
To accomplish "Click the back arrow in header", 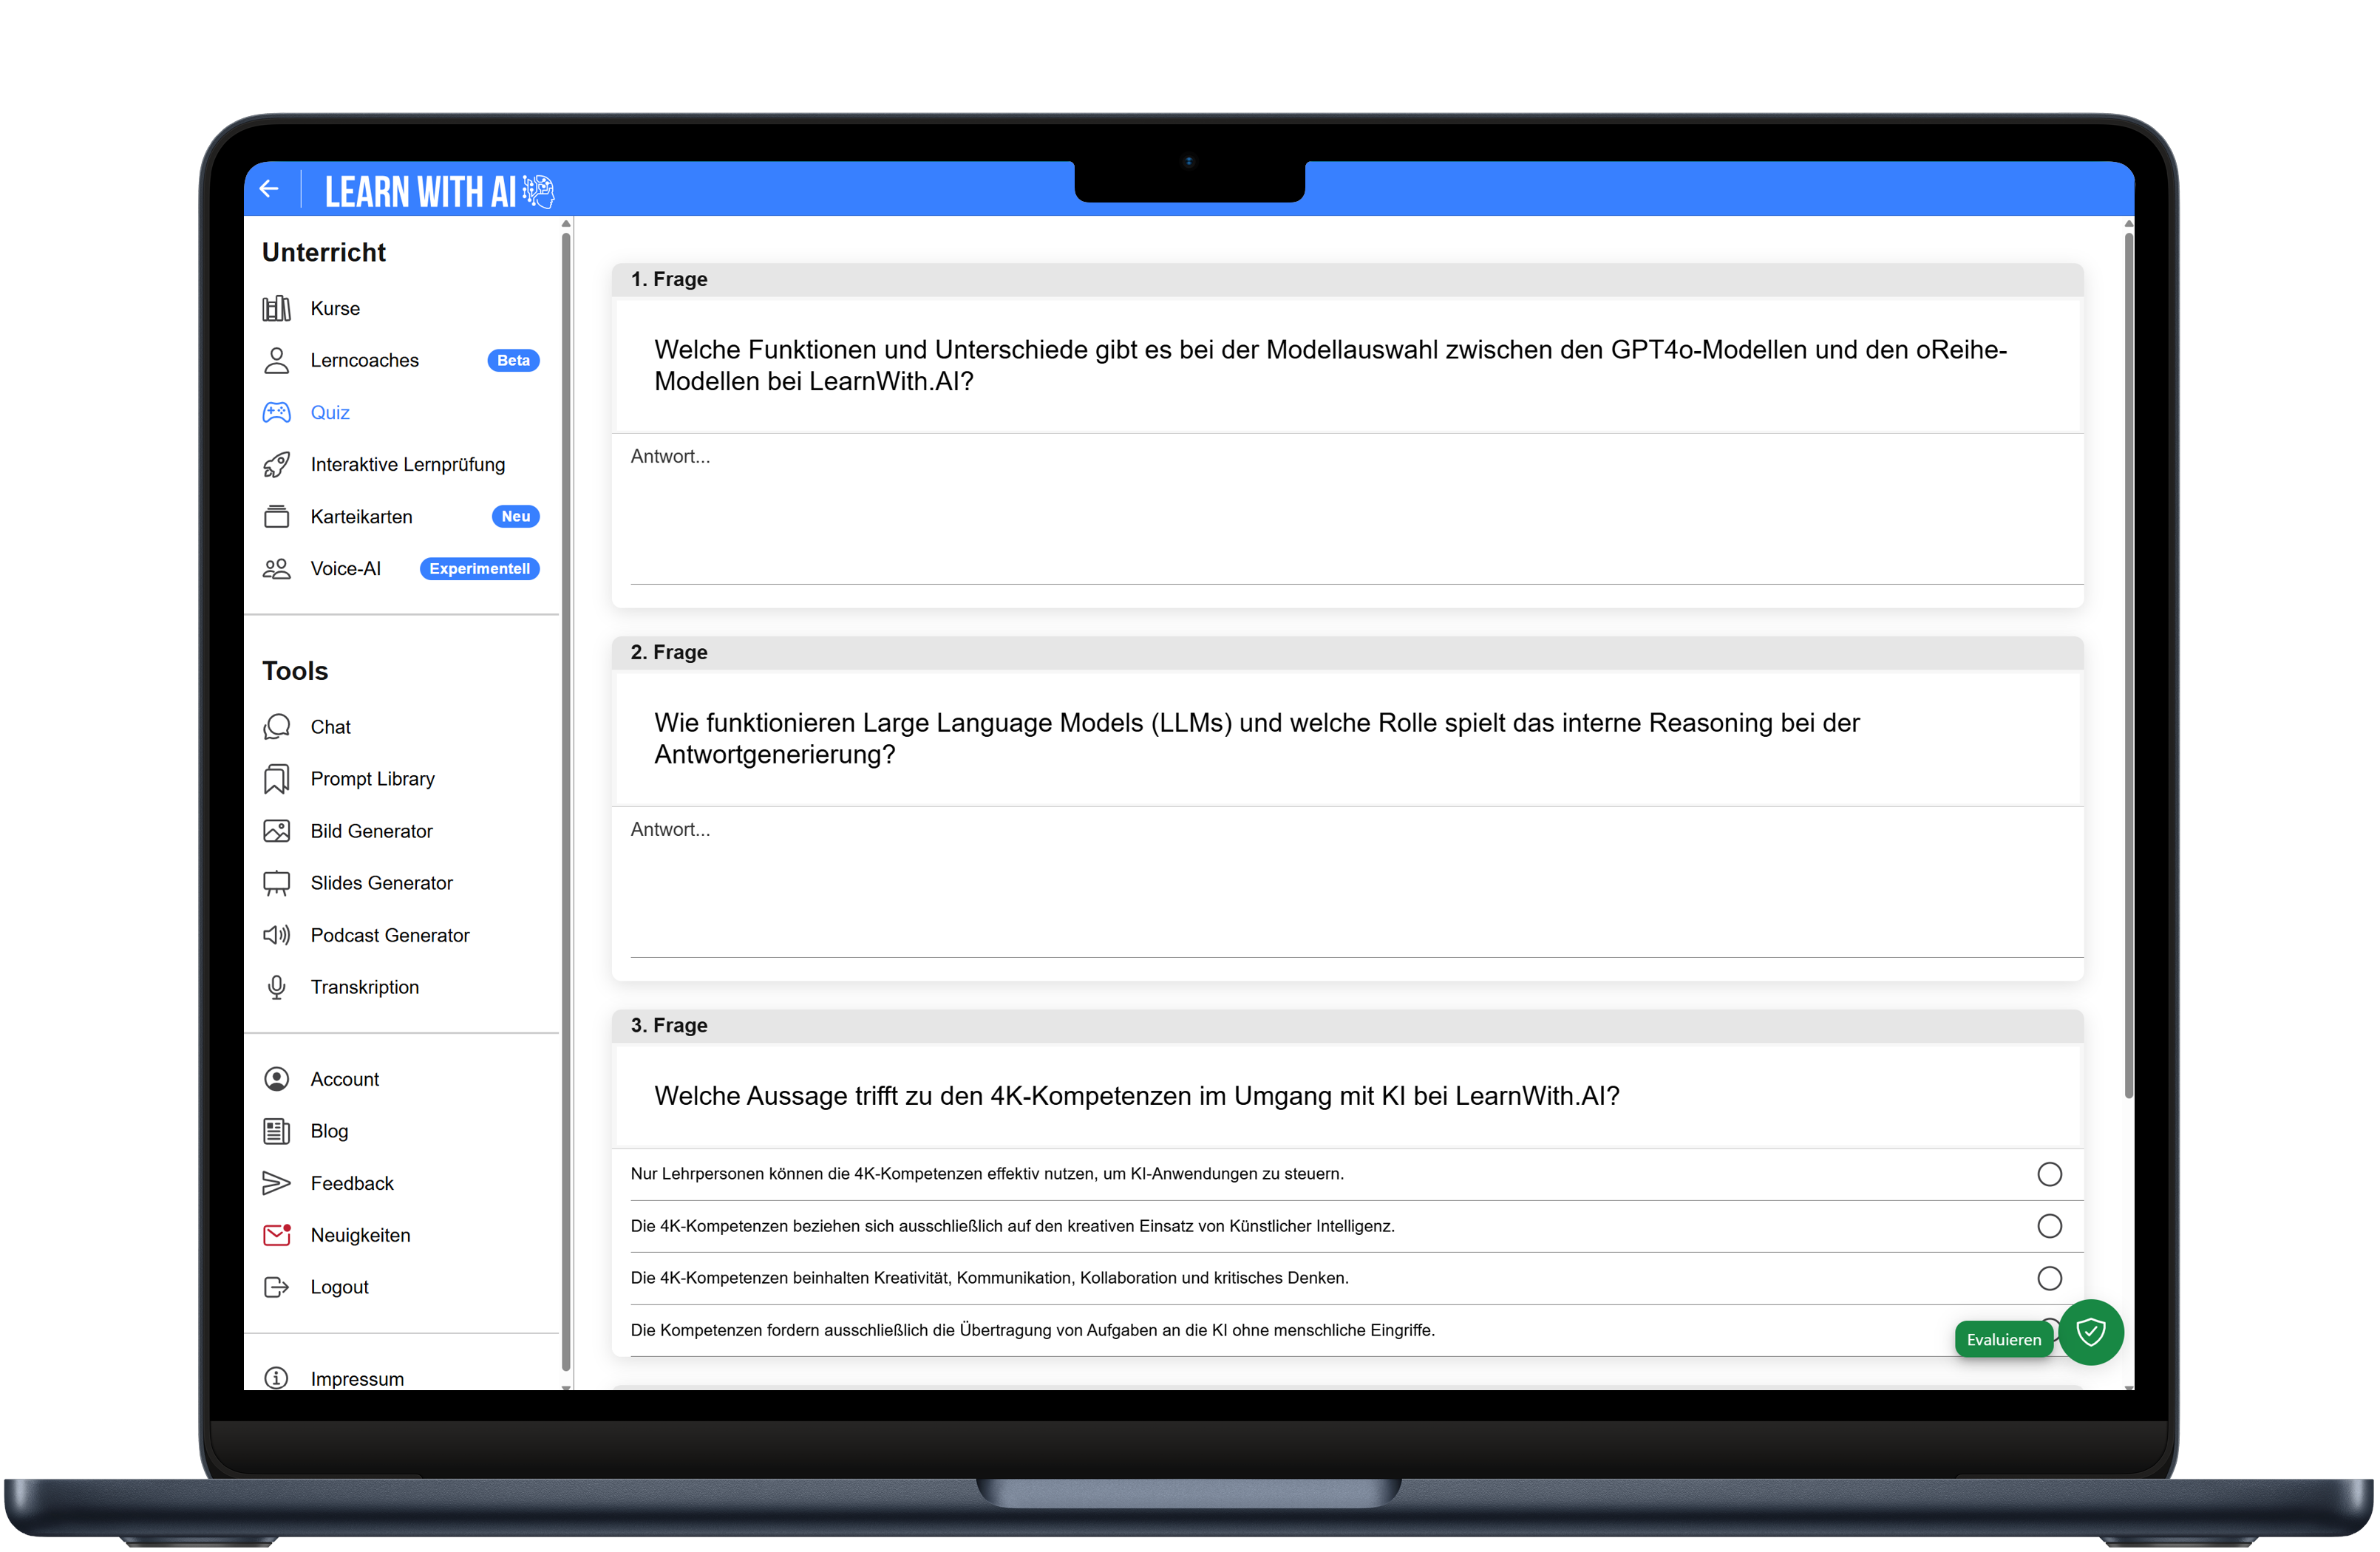I will (268, 189).
